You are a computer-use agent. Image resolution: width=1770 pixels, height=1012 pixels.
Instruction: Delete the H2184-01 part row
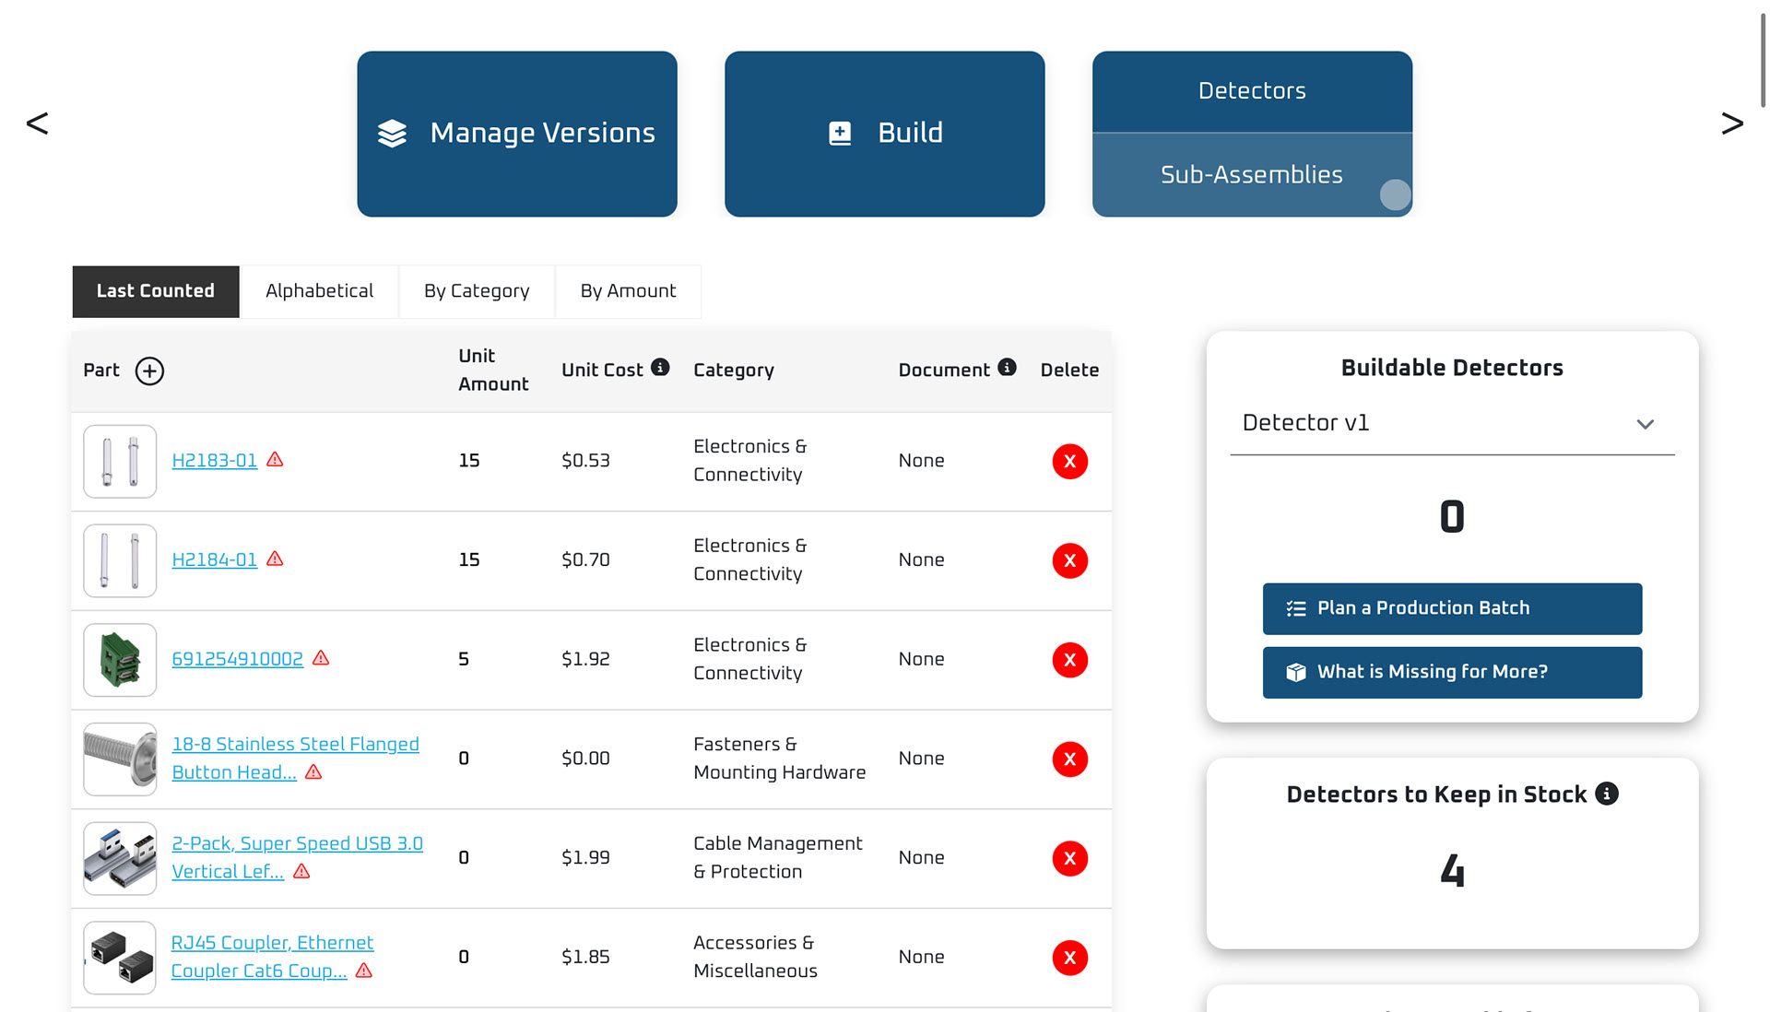[x=1069, y=560]
